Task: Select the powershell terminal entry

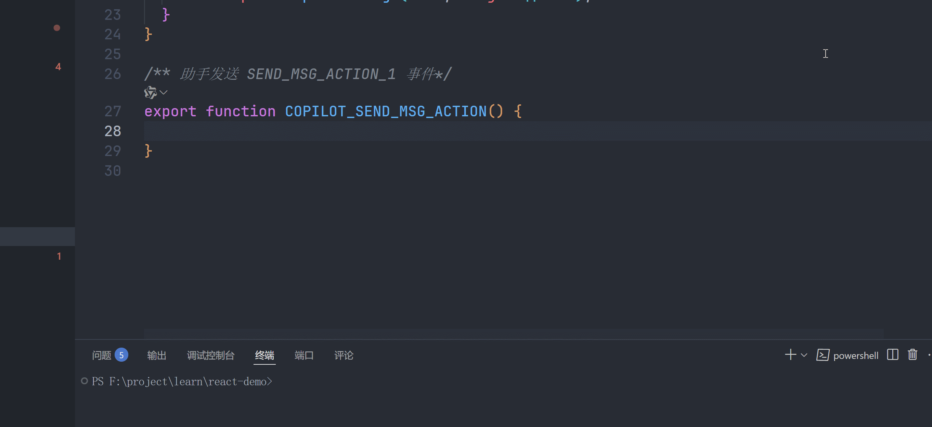Action: click(x=856, y=355)
